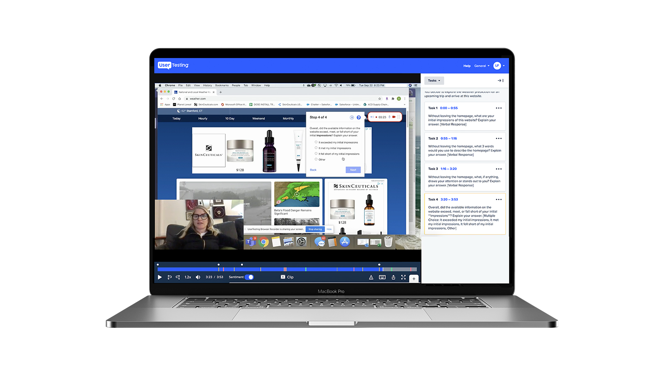Open the Hourly tab on weather.com
Image resolution: width=664 pixels, height=373 pixels.
[203, 119]
